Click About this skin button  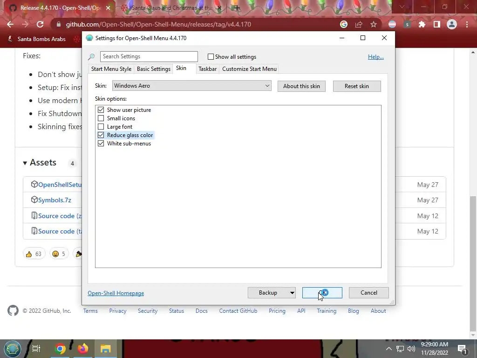pyautogui.click(x=301, y=86)
